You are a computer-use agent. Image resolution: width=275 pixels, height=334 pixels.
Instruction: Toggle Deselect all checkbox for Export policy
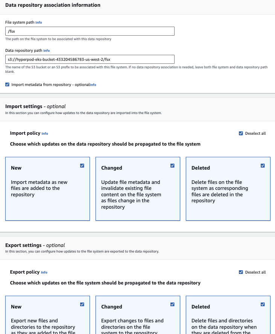241,272
